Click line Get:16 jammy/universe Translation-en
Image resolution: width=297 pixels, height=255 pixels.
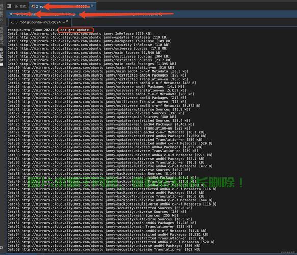(x=97, y=90)
